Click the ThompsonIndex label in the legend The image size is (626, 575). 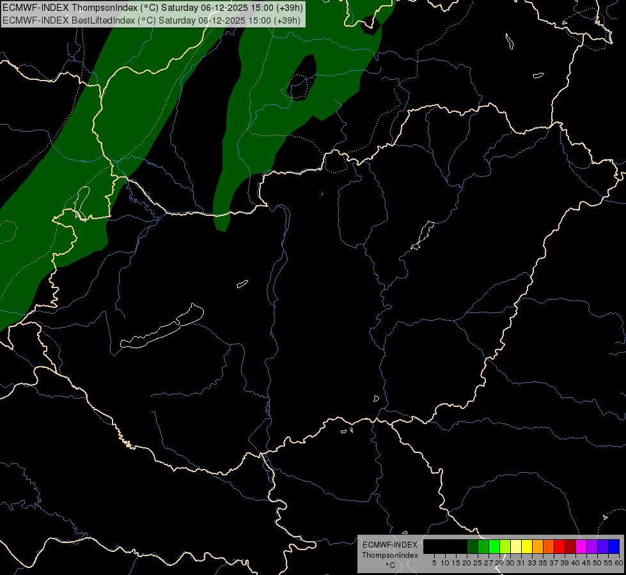coord(390,555)
